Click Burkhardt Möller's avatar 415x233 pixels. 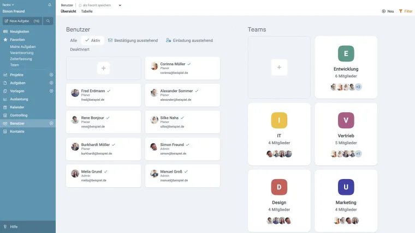coord(75,146)
